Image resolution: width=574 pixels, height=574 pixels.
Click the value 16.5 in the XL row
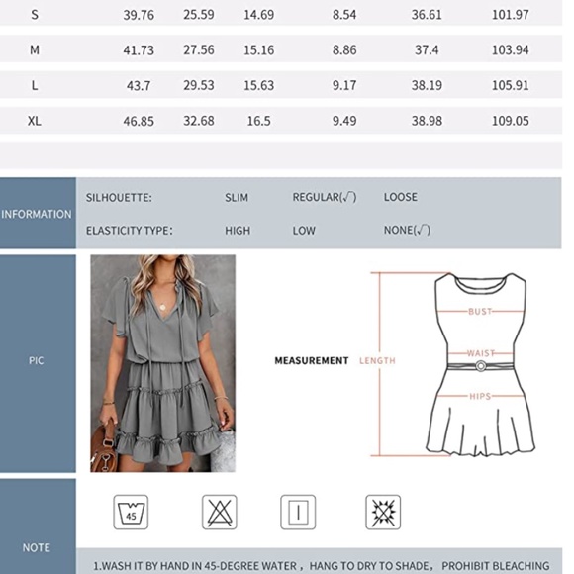pos(259,121)
